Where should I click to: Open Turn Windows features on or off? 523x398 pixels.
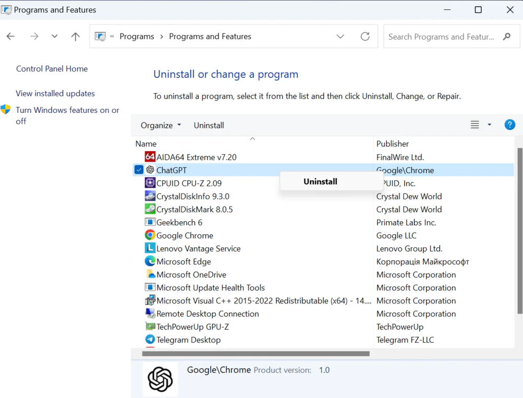(x=67, y=116)
